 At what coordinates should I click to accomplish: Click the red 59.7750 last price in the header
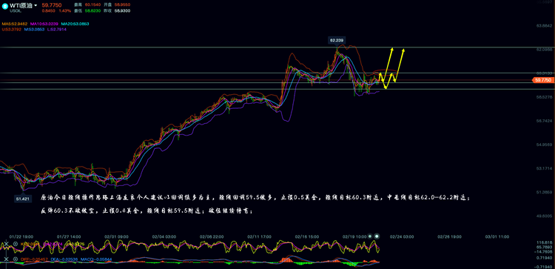[52, 5]
